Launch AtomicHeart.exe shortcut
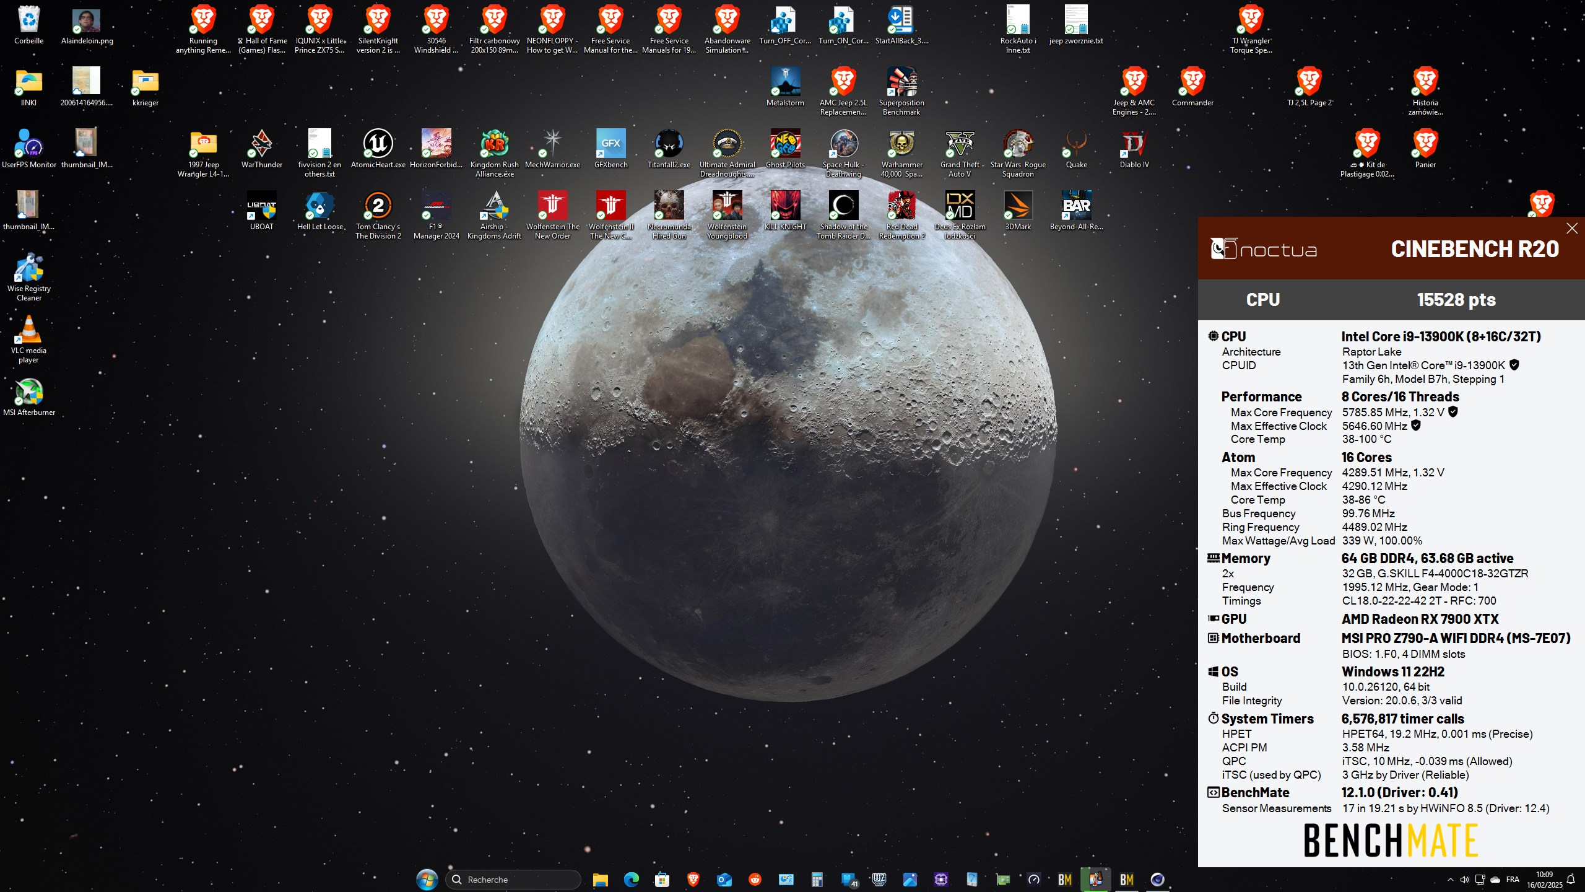 click(378, 150)
